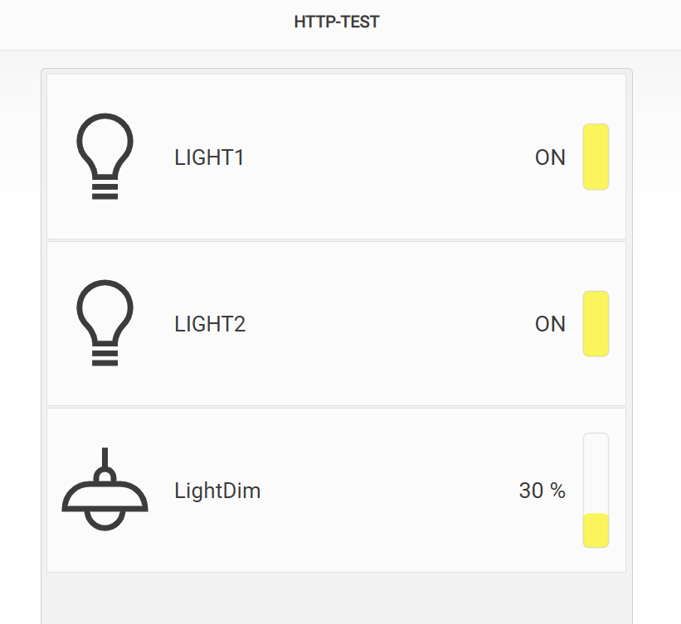Toggle the yellow LIGHT2 switch
The image size is (681, 624).
[596, 324]
